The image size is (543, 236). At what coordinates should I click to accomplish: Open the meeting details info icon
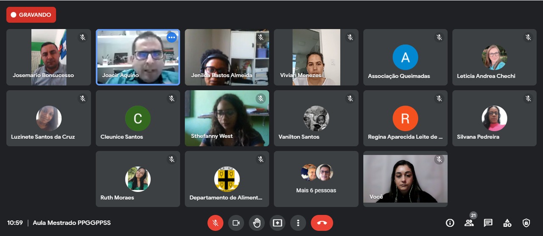click(450, 223)
